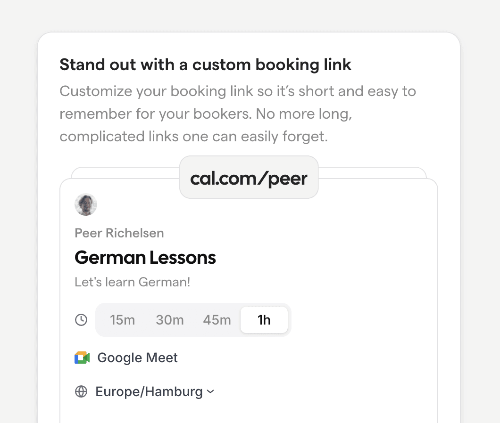Click the Google Meet camera icon
The image size is (500, 423).
pyautogui.click(x=82, y=358)
